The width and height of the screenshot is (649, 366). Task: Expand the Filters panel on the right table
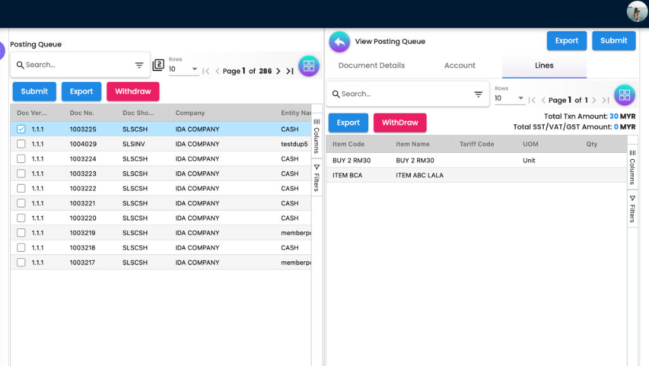click(x=632, y=209)
